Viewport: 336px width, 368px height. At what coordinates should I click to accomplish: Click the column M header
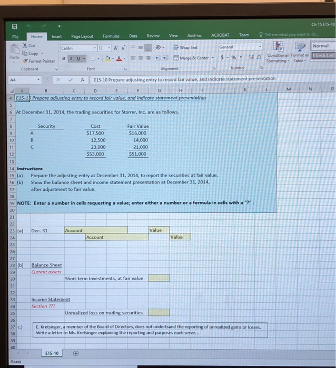[x=289, y=89]
